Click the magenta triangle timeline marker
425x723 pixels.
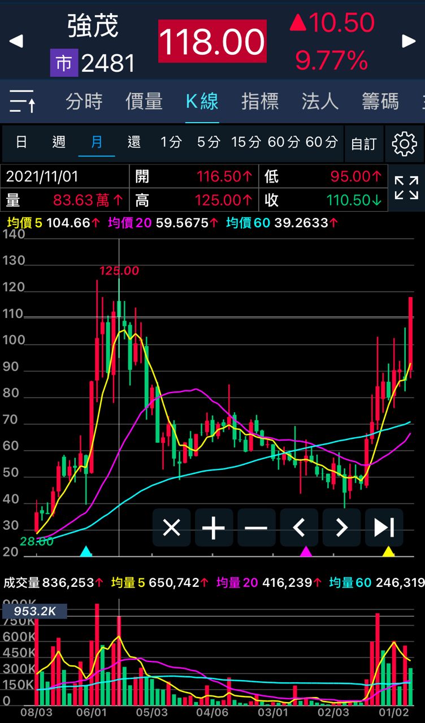tap(306, 551)
